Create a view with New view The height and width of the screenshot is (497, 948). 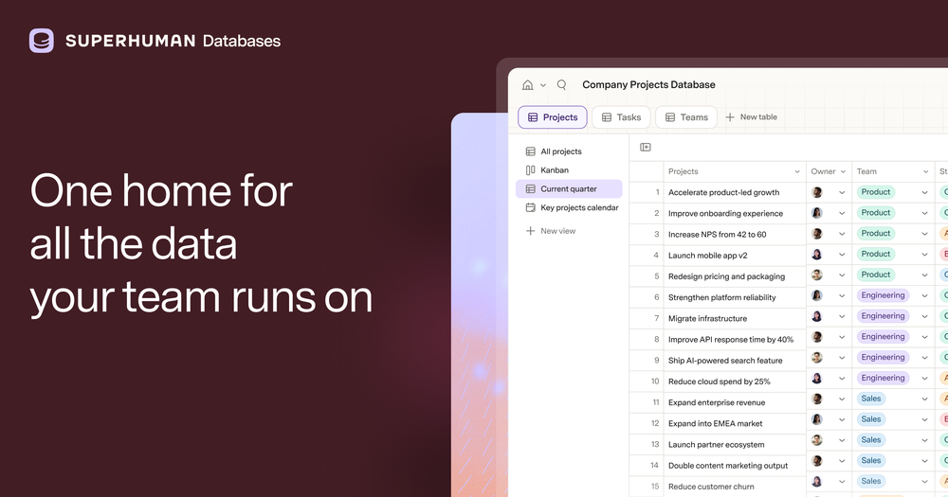pyautogui.click(x=551, y=231)
